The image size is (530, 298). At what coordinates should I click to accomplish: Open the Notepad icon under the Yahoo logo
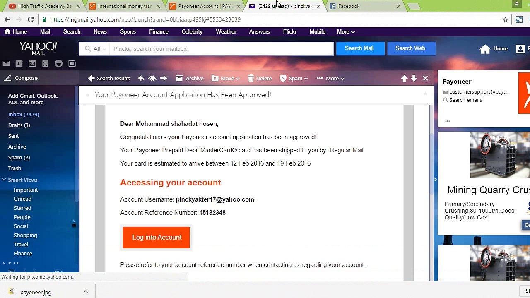click(46, 63)
